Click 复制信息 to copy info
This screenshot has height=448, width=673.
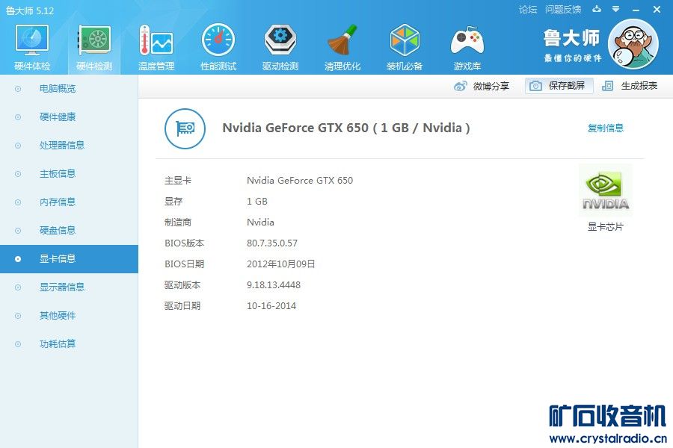[605, 128]
